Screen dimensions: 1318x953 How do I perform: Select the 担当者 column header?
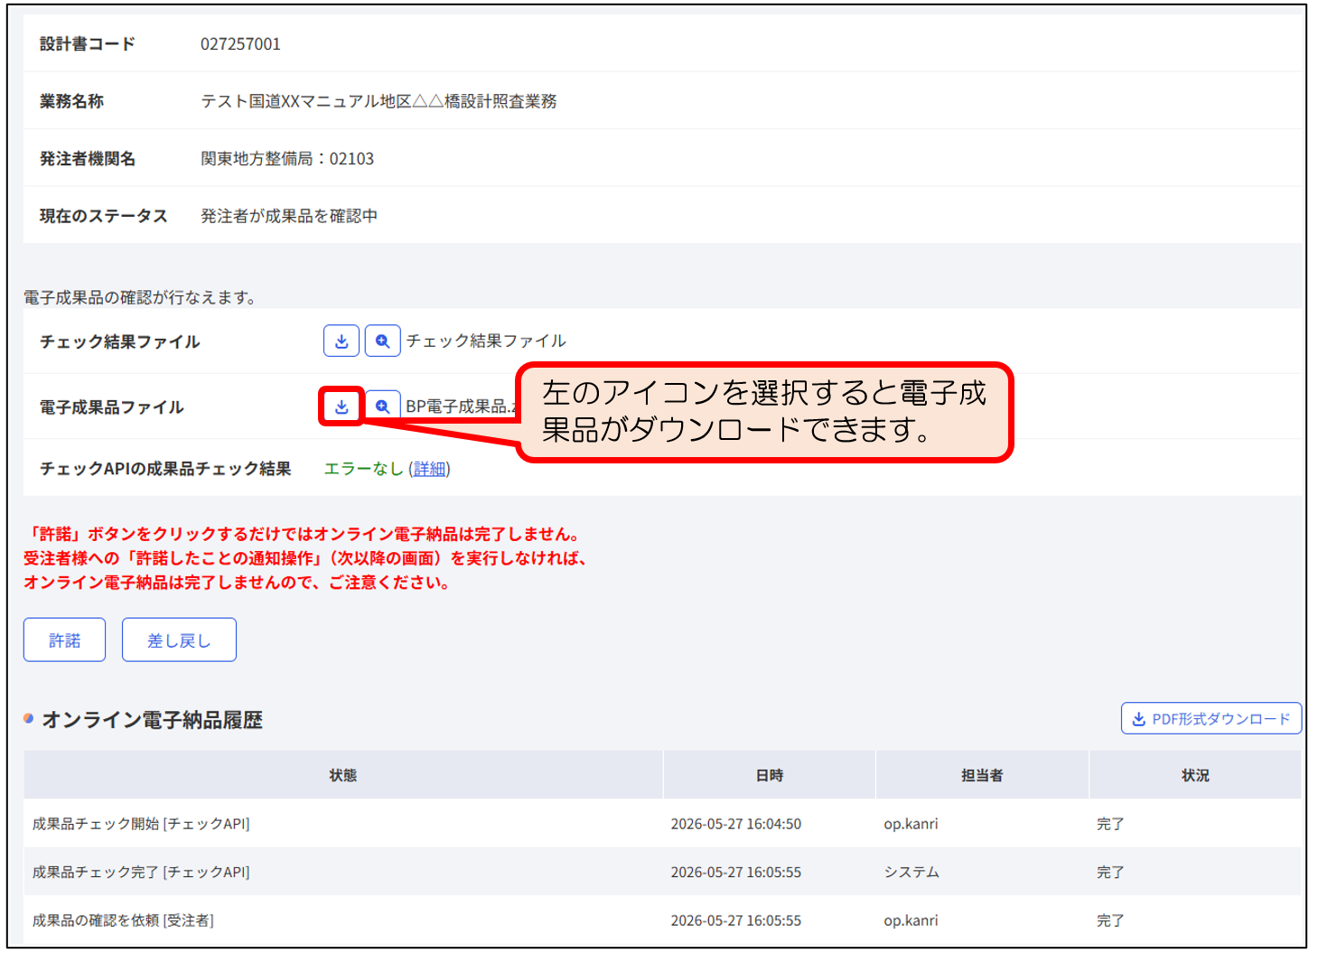pos(982,775)
